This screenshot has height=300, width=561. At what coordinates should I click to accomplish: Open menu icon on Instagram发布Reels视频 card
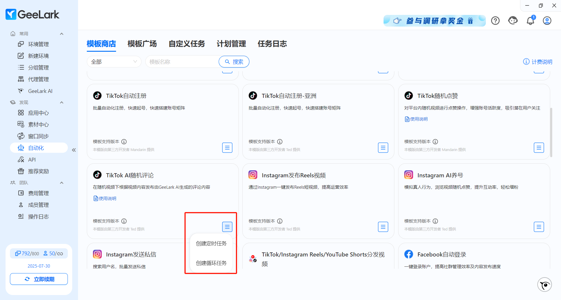(383, 227)
